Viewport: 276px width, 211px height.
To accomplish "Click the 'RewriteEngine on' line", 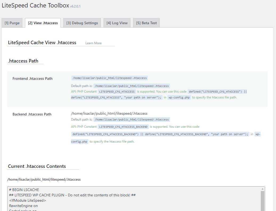I will 23,206.
